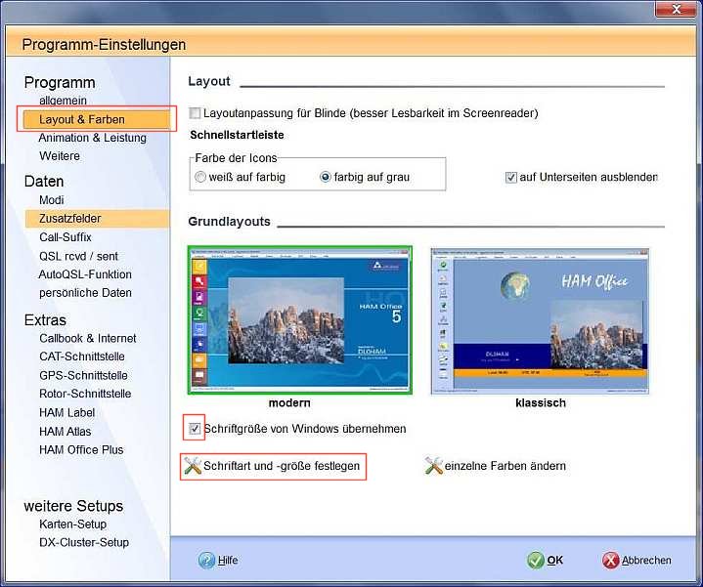The image size is (703, 587).
Task: Click the Hilfe text link
Action: coord(228,560)
